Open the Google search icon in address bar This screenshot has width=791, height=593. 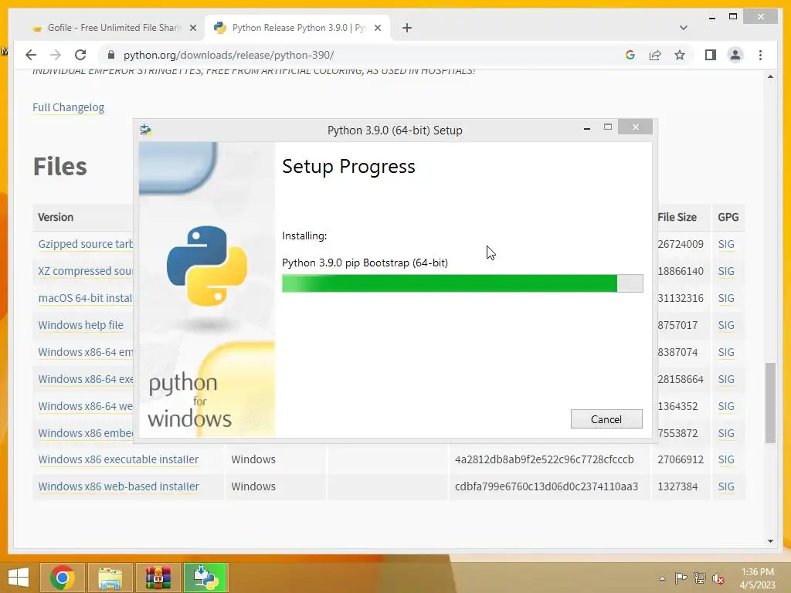tap(630, 55)
